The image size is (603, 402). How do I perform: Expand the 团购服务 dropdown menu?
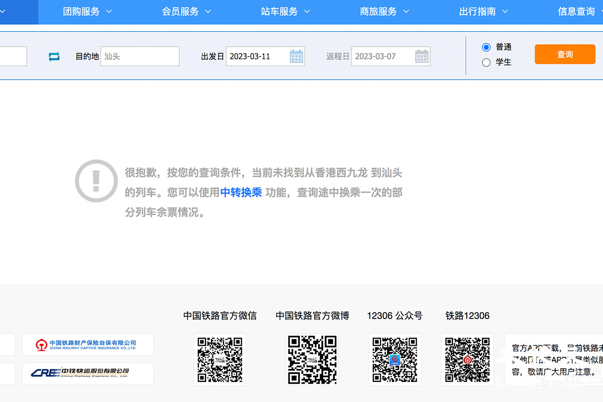87,12
